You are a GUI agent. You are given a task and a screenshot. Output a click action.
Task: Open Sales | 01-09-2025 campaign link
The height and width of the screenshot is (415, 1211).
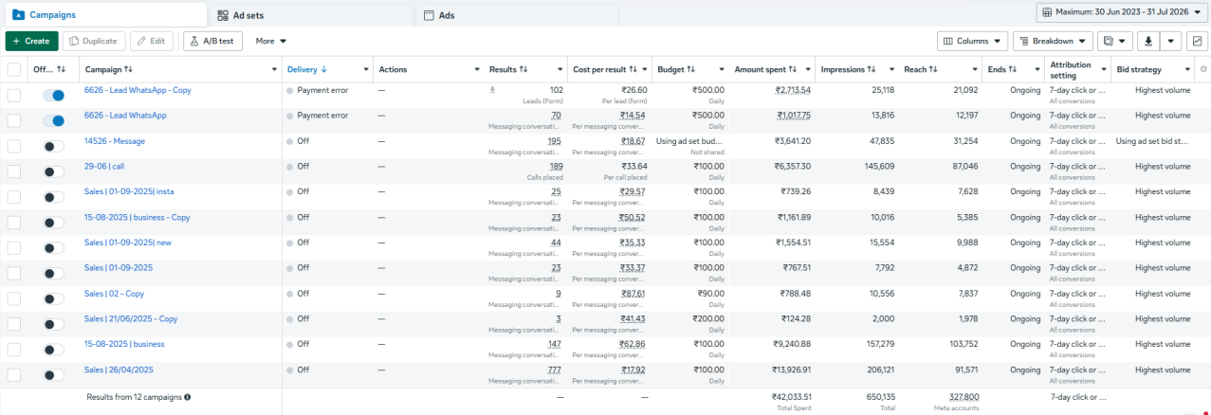[x=119, y=268]
